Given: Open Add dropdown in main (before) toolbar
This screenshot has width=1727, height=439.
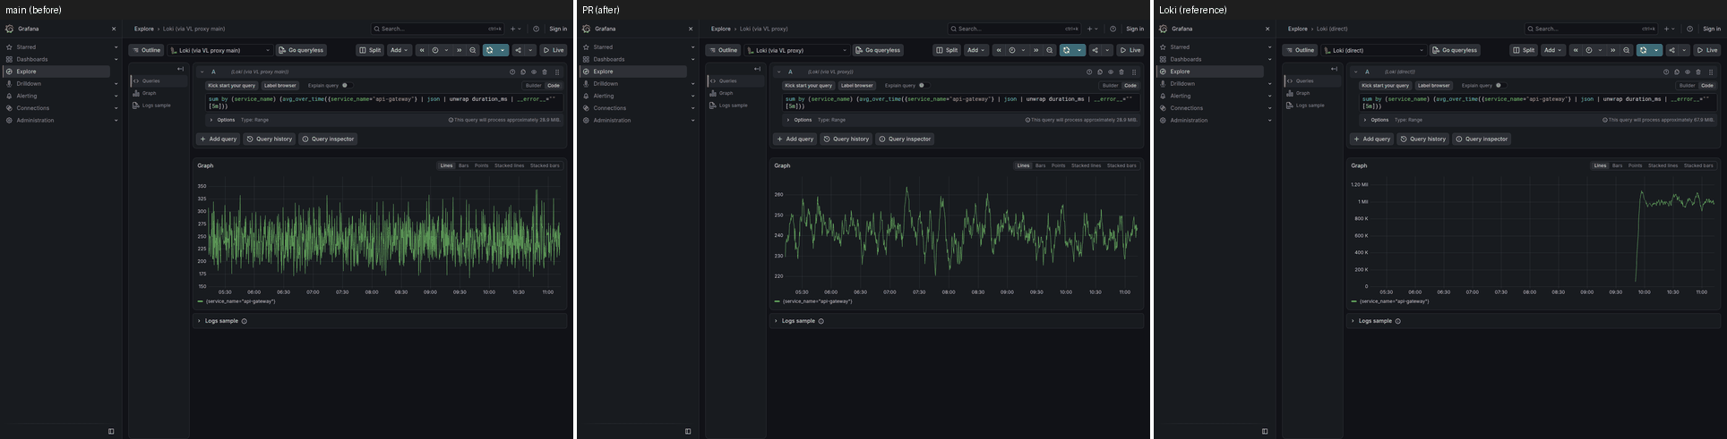Looking at the screenshot, I should click(x=400, y=50).
